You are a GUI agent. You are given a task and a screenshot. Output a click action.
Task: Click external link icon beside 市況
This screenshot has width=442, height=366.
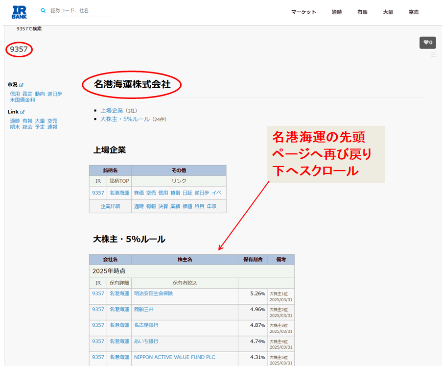(x=21, y=85)
